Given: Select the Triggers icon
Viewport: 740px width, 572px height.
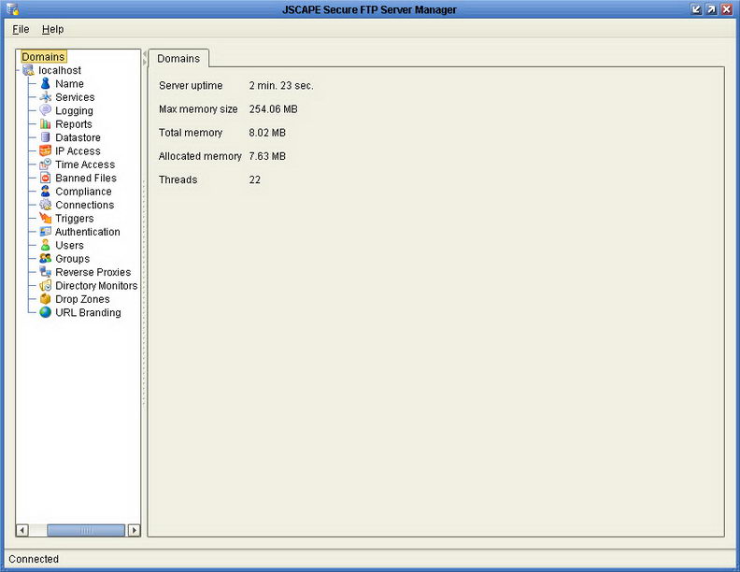Looking at the screenshot, I should click(x=45, y=218).
